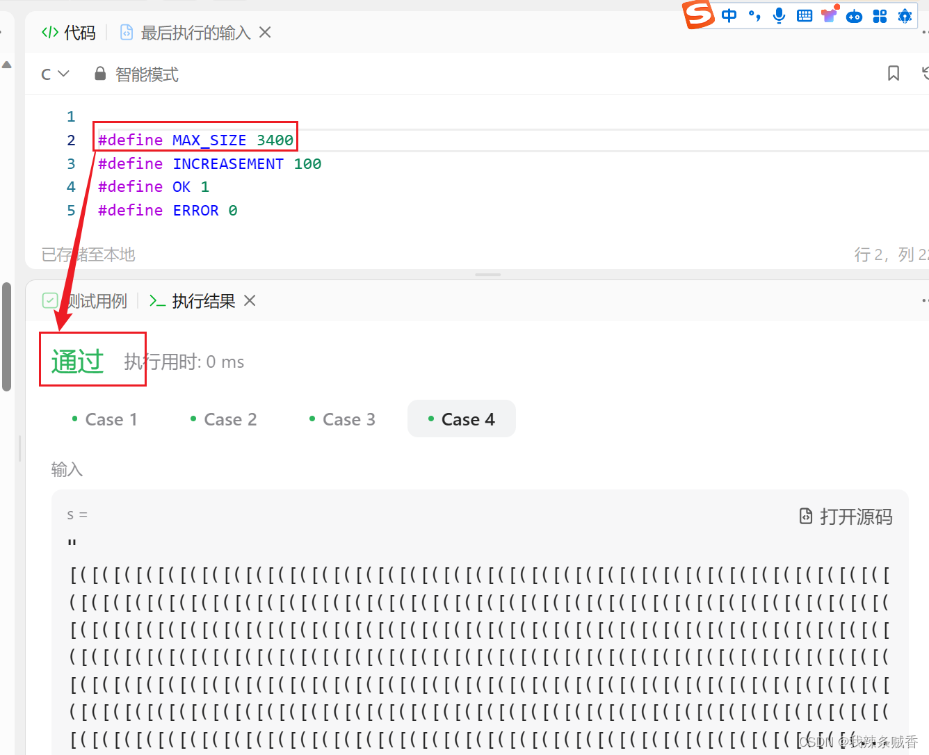This screenshot has height=755, width=929.
Task: Open the editor panel more-options ellipsis
Action: 925,32
